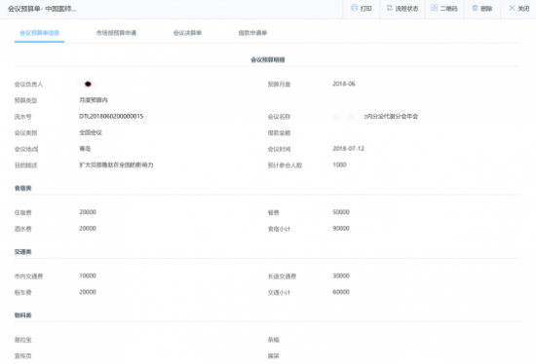
Task: Click the 展架 label
Action: [274, 356]
